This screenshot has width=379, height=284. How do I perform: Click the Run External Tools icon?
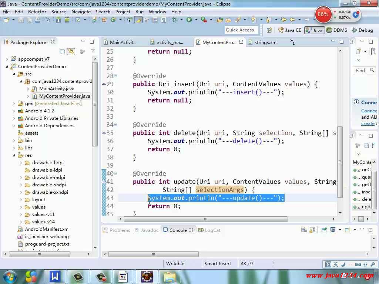click(x=204, y=20)
